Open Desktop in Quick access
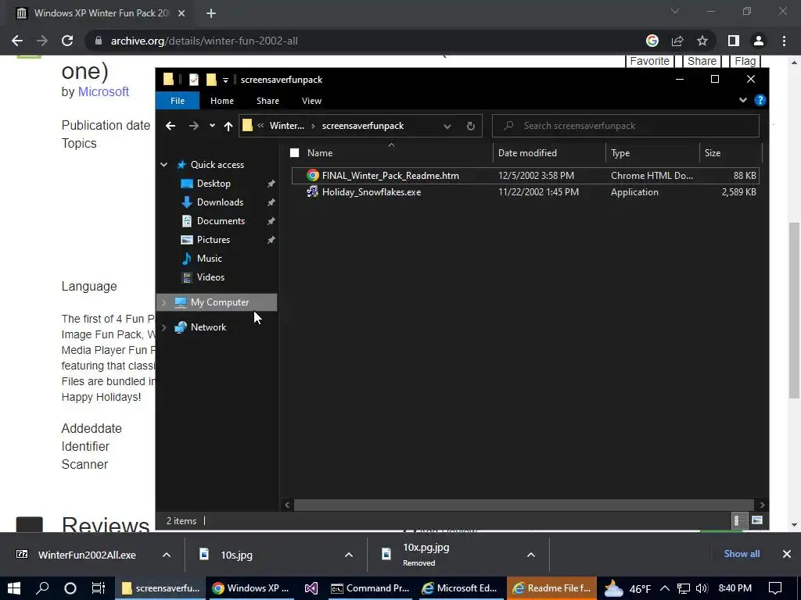801x600 pixels. 214,183
